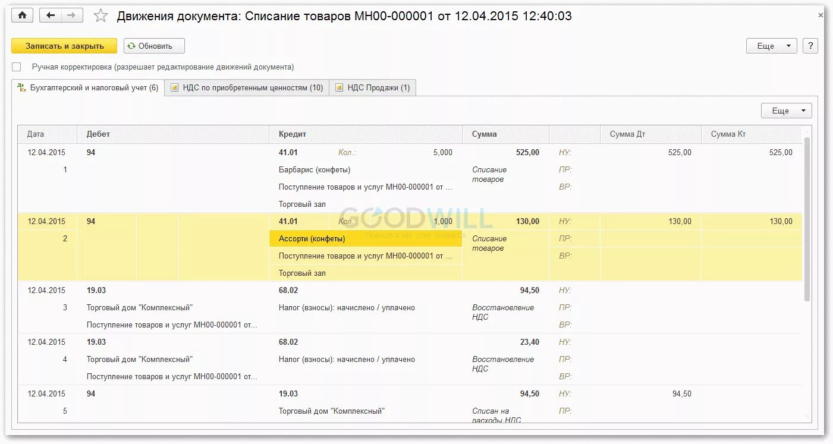Add document to favorites star

click(100, 16)
